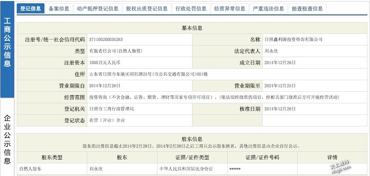Open the 备案信息 tab

[59, 9]
